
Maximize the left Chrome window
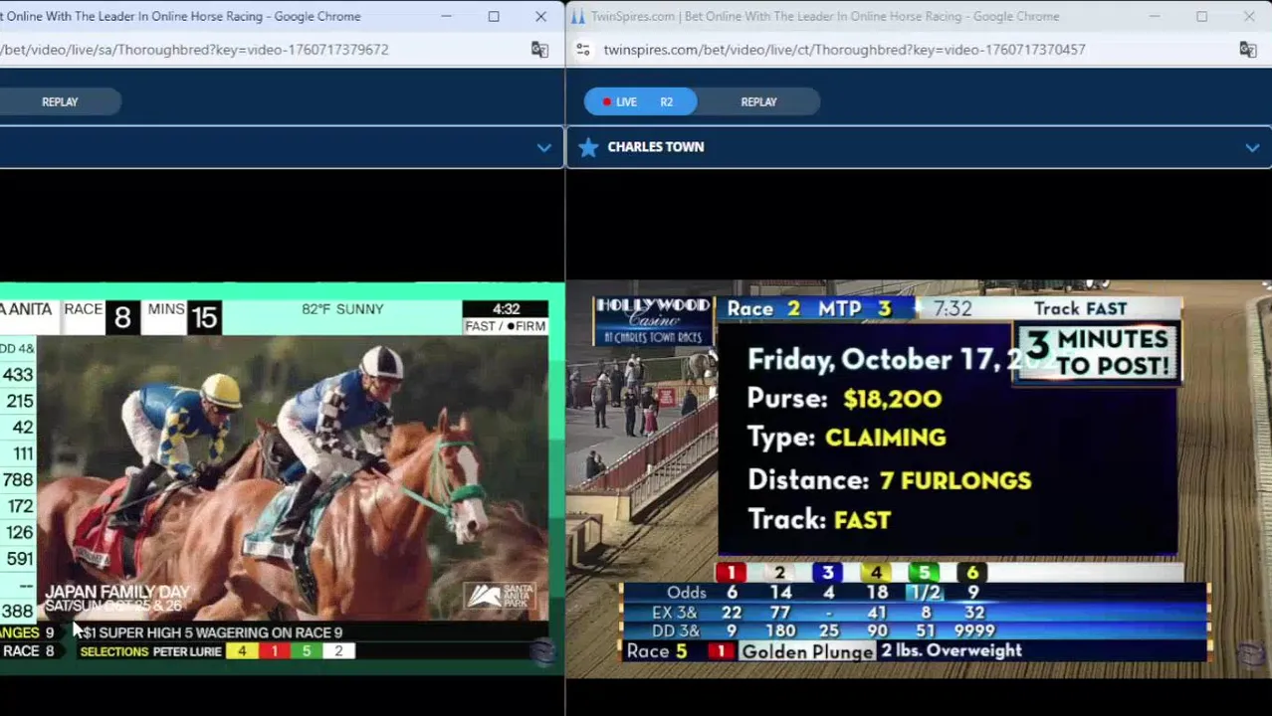point(494,16)
